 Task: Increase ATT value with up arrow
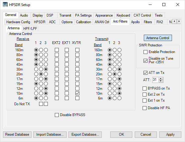pos(160,79)
